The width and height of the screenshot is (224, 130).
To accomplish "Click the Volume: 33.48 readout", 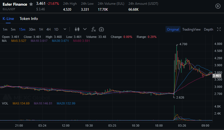I will pyautogui.click(x=96, y=37).
